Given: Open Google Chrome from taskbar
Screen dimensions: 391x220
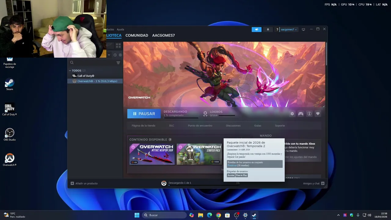Looking at the screenshot, I should point(218,215).
